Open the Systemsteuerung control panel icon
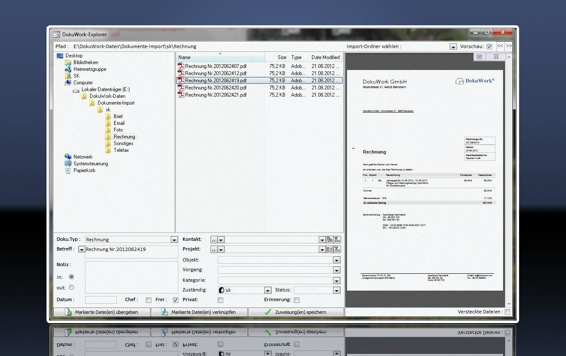This screenshot has width=566, height=356. pyautogui.click(x=68, y=164)
